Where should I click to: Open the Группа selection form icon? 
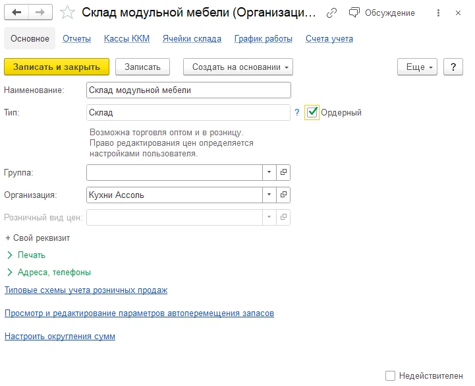pos(283,172)
